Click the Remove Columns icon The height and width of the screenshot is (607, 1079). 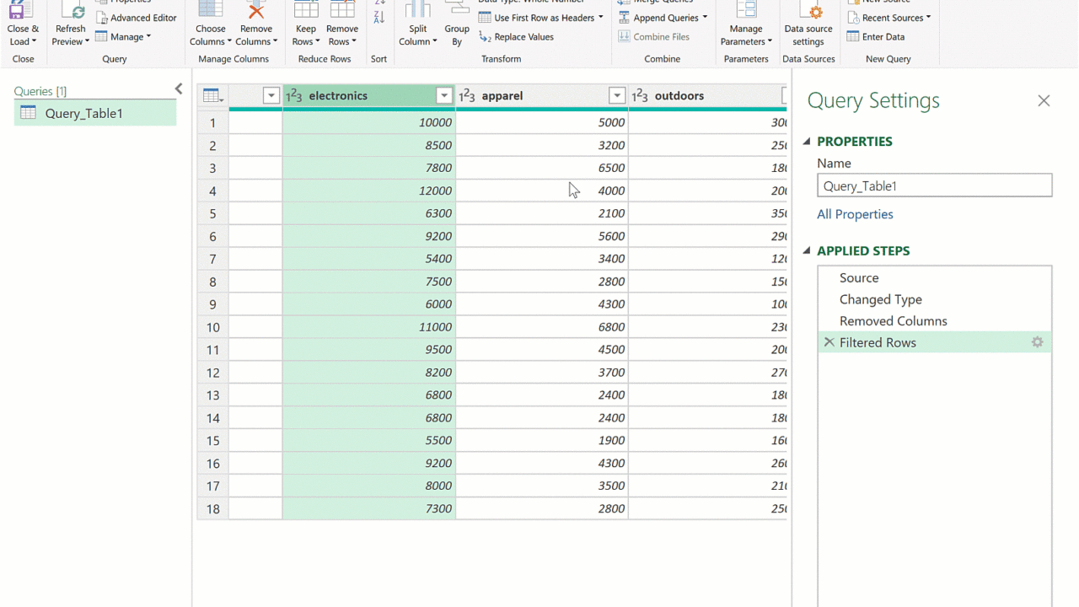tap(255, 12)
